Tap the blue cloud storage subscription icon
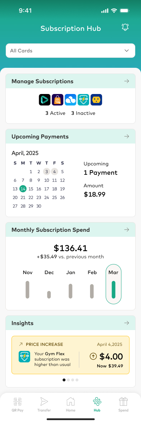141x423 pixels. click(70, 99)
